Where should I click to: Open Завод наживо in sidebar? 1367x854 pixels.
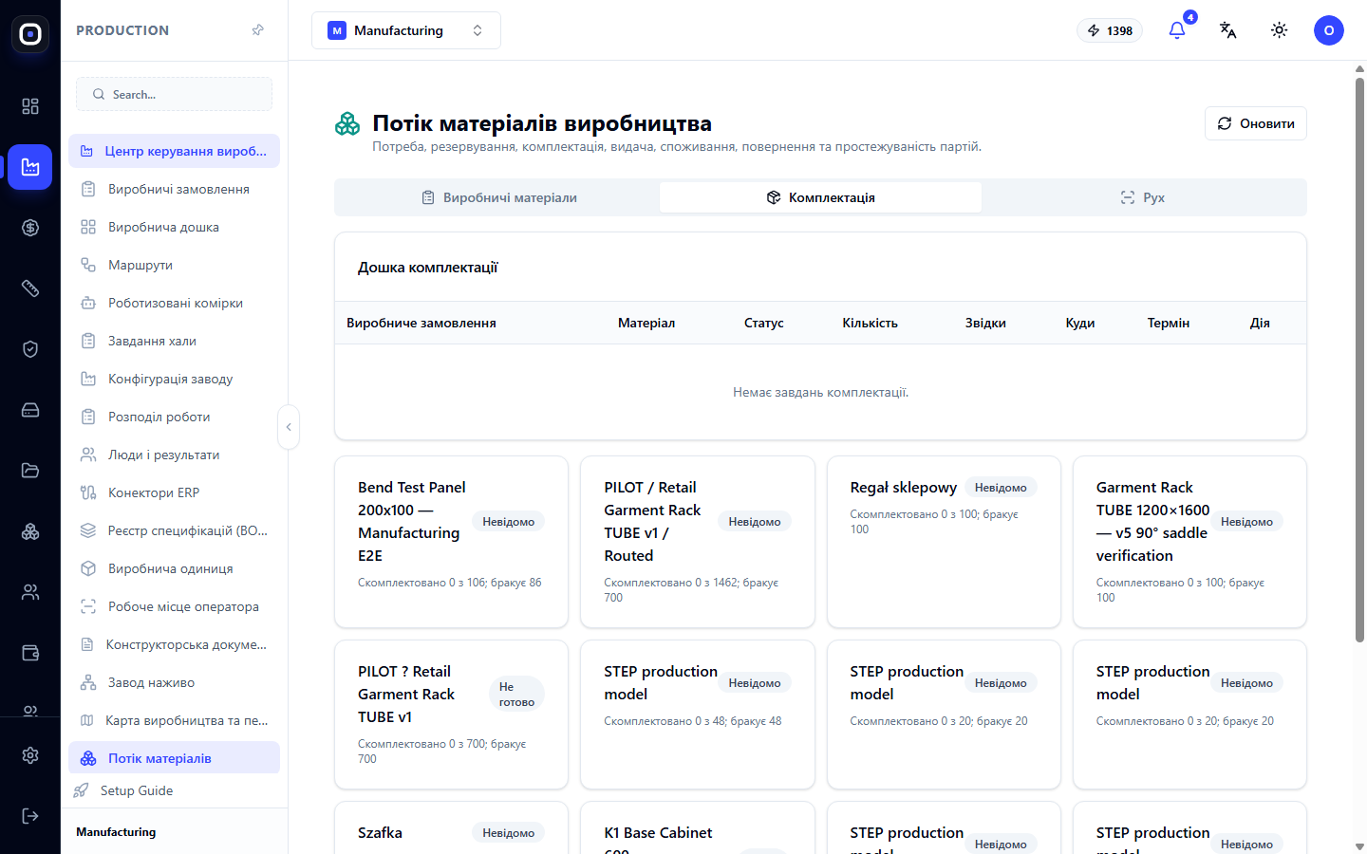pos(174,682)
